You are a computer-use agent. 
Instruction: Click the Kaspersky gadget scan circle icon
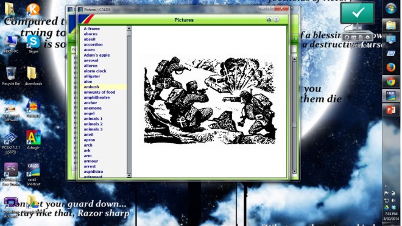click(347, 37)
